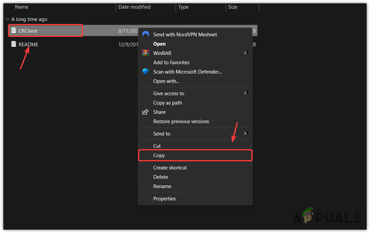
Task: Choose Cut in the context menu
Action: [157, 146]
